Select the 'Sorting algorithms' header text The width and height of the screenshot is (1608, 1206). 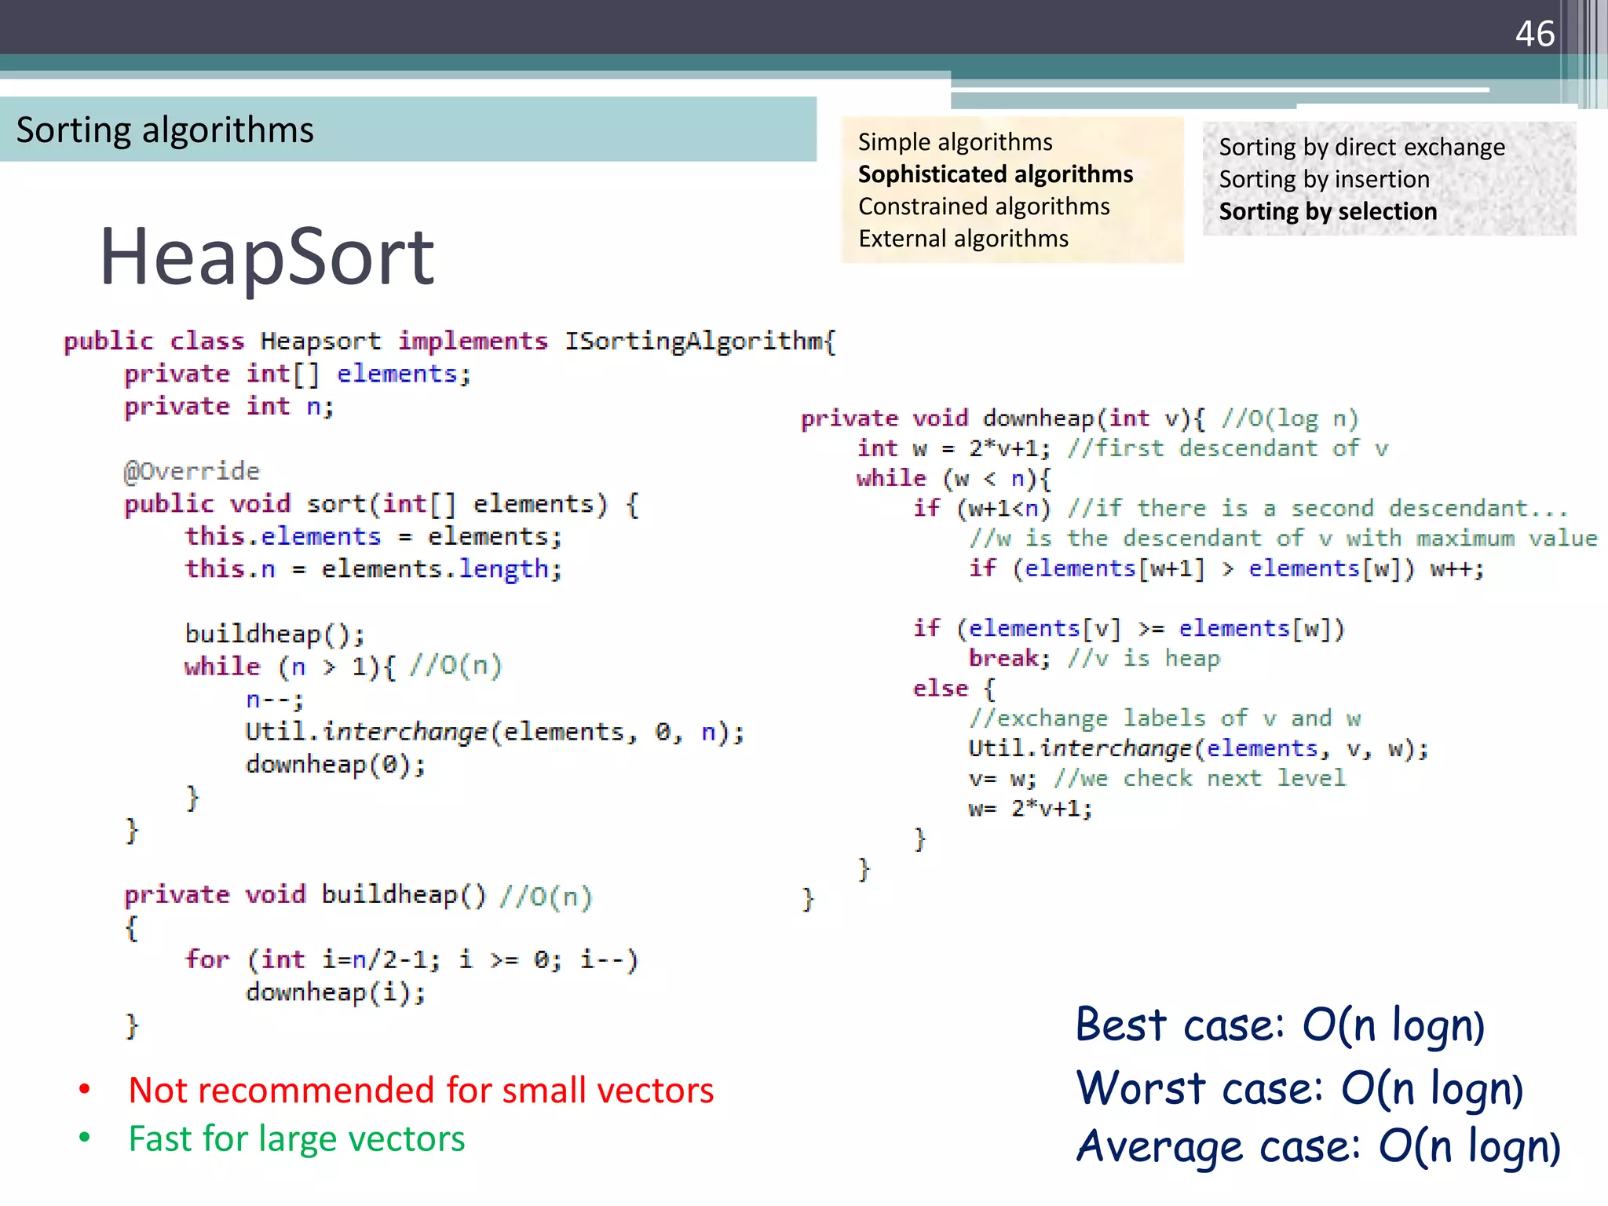(165, 130)
